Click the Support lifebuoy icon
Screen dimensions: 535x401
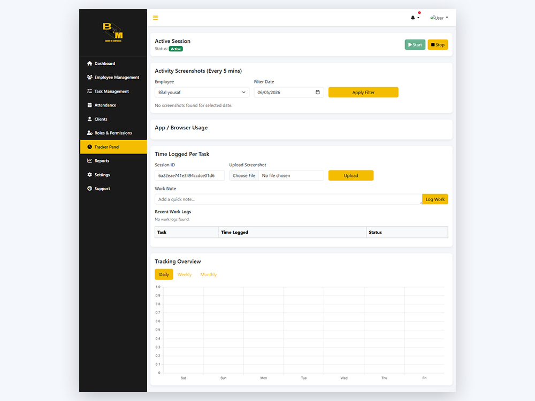[x=90, y=189]
